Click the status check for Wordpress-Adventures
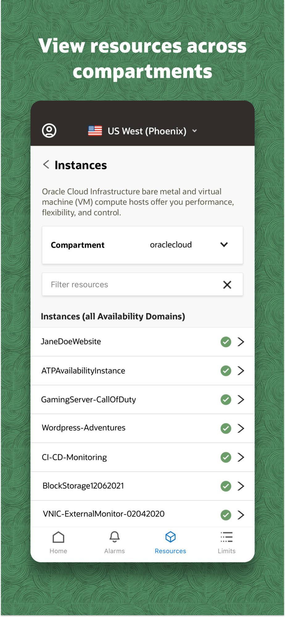The image size is (285, 617). point(226,428)
